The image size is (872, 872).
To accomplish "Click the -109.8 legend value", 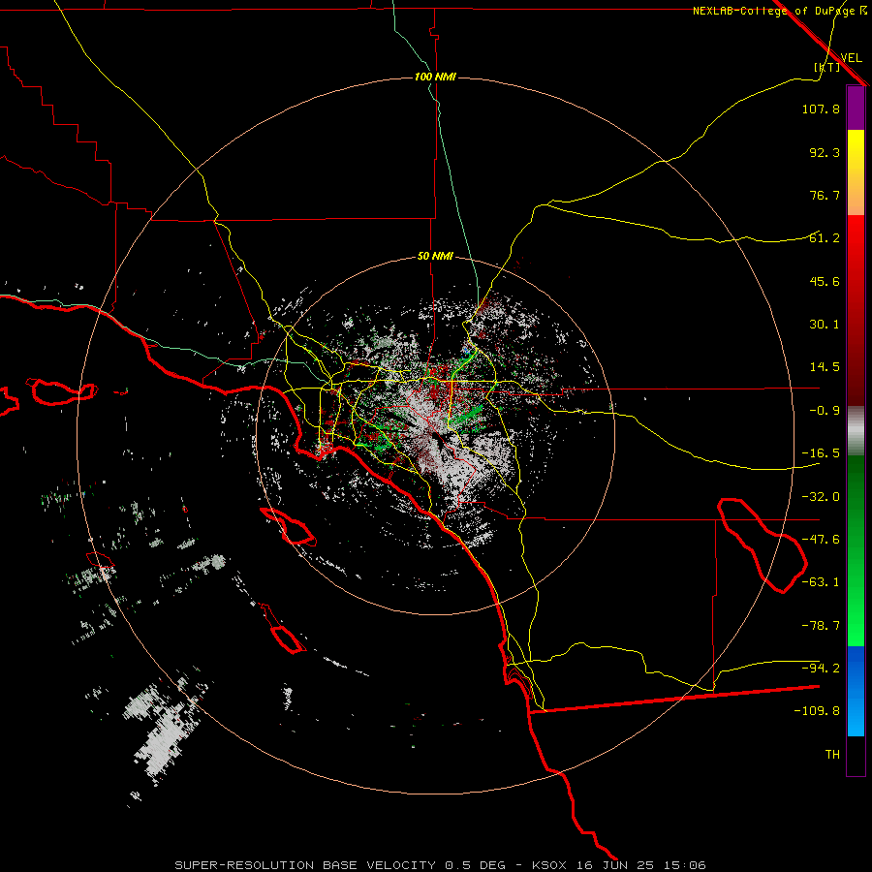I will pos(817,711).
